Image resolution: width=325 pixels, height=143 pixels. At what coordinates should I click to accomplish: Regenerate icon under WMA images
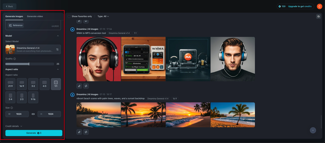(x=86, y=86)
